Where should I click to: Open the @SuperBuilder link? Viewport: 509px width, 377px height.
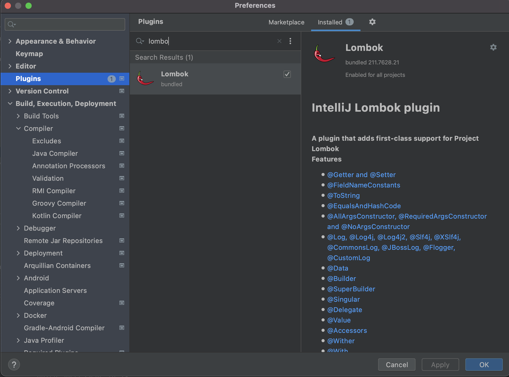coord(351,289)
